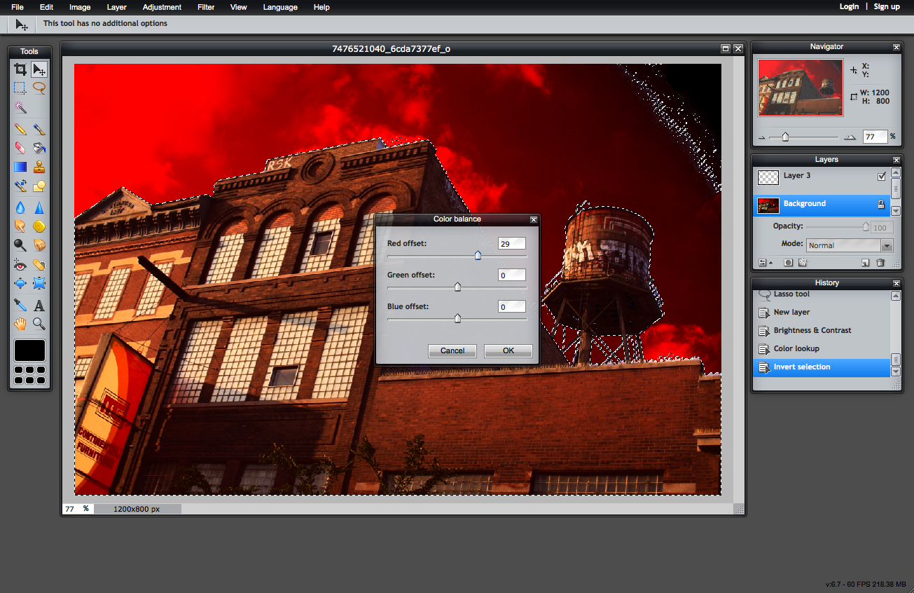Delete layer using trash icon
Image resolution: width=914 pixels, height=593 pixels.
click(880, 263)
